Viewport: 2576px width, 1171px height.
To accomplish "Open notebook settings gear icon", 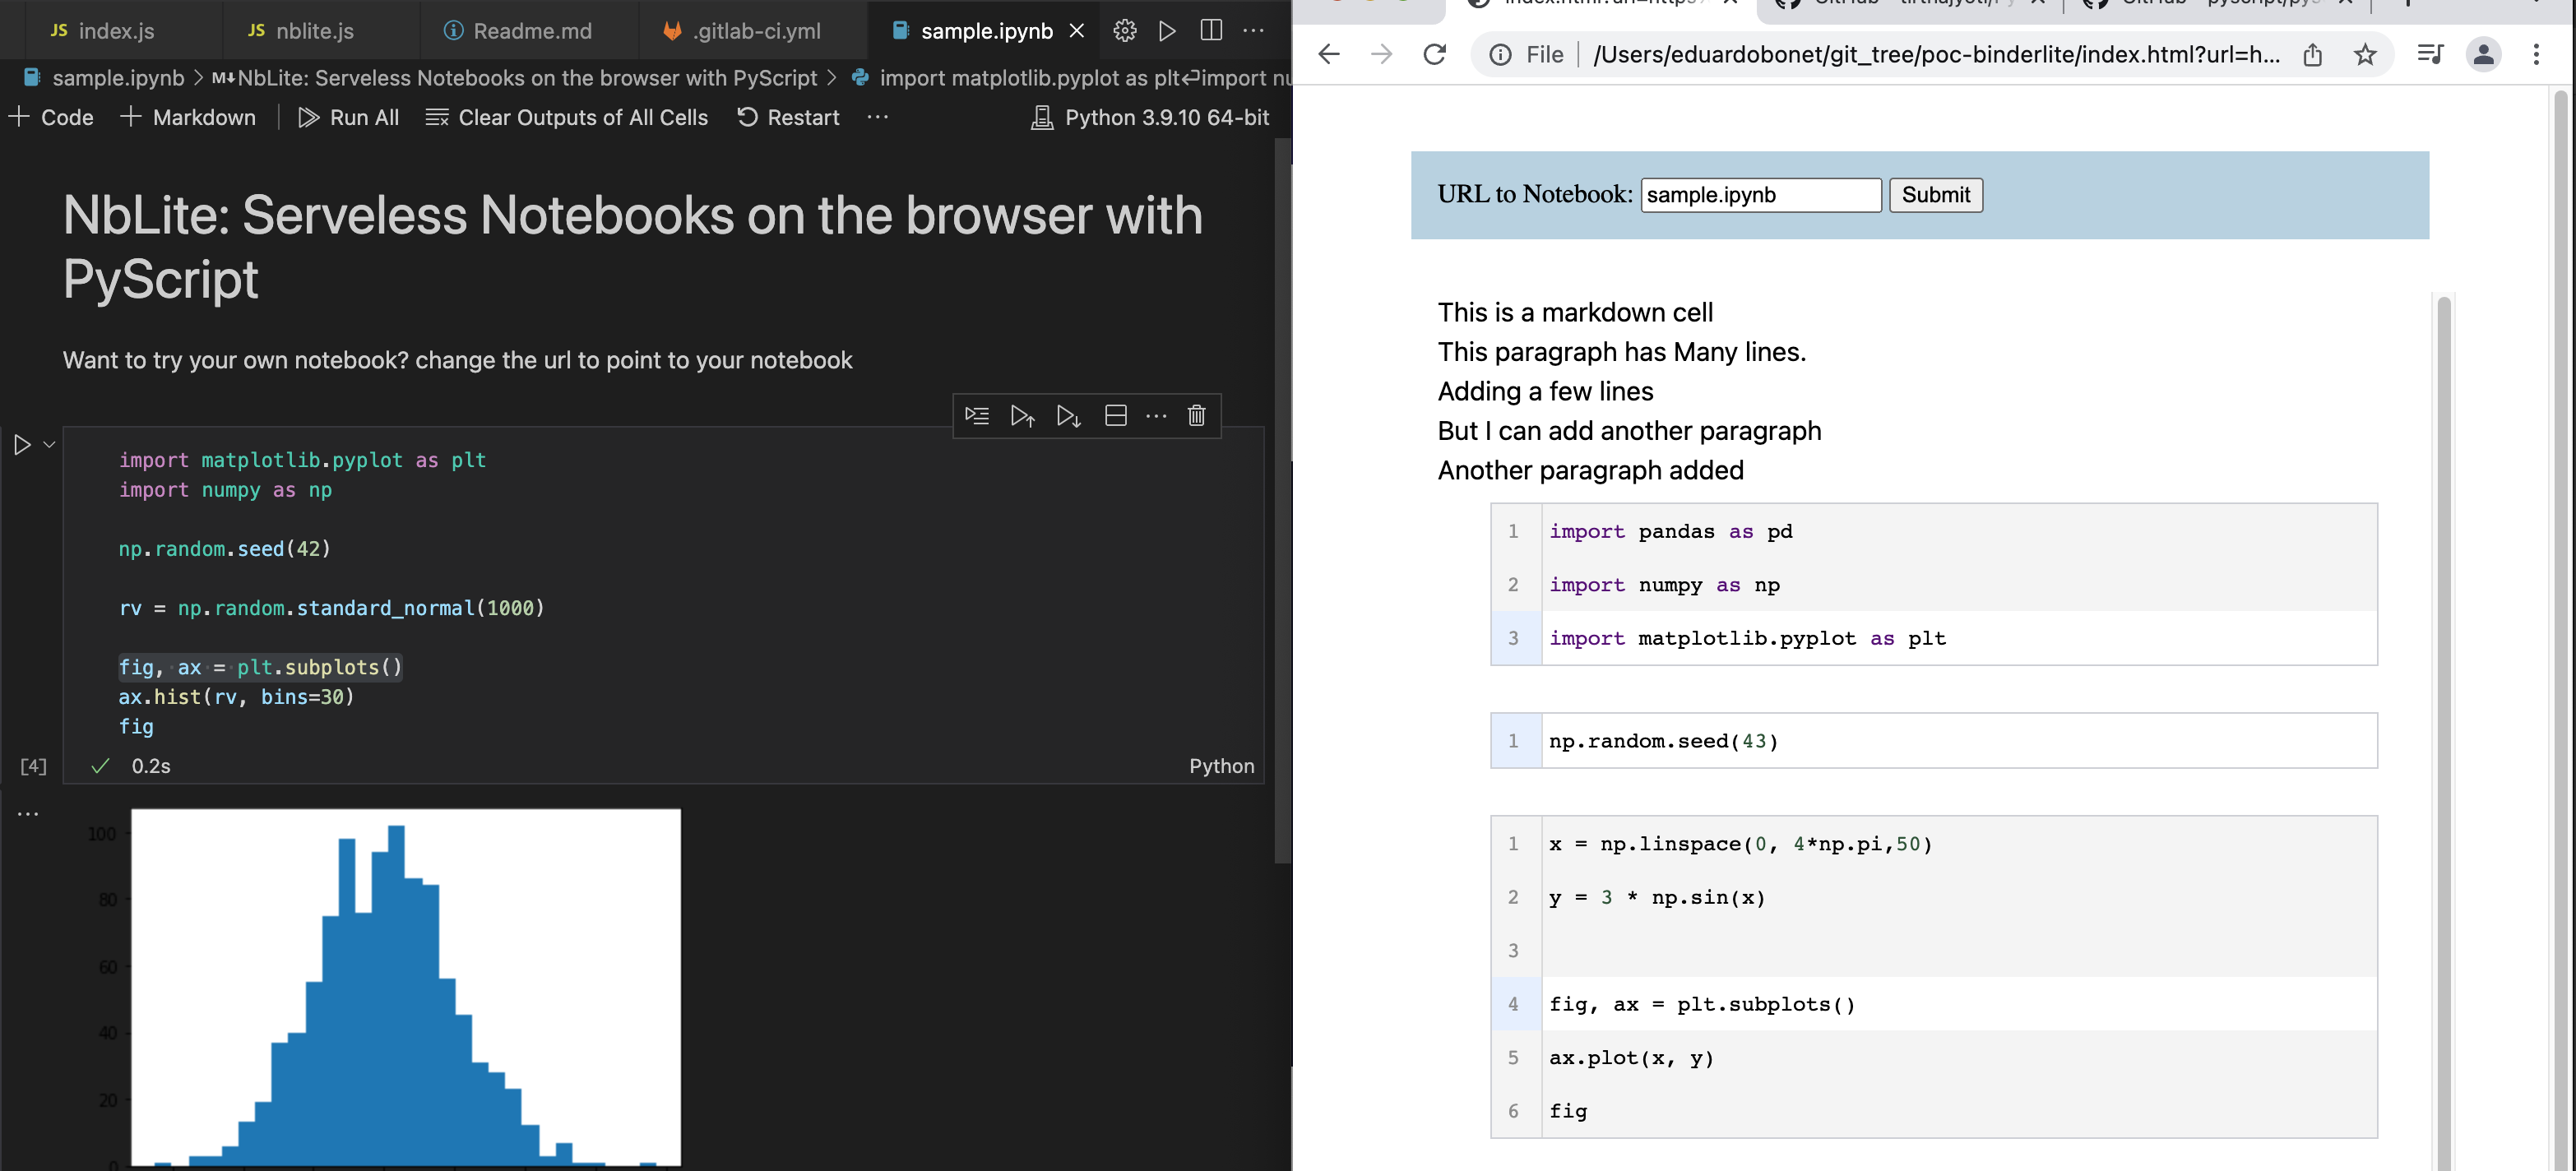I will coord(1124,31).
